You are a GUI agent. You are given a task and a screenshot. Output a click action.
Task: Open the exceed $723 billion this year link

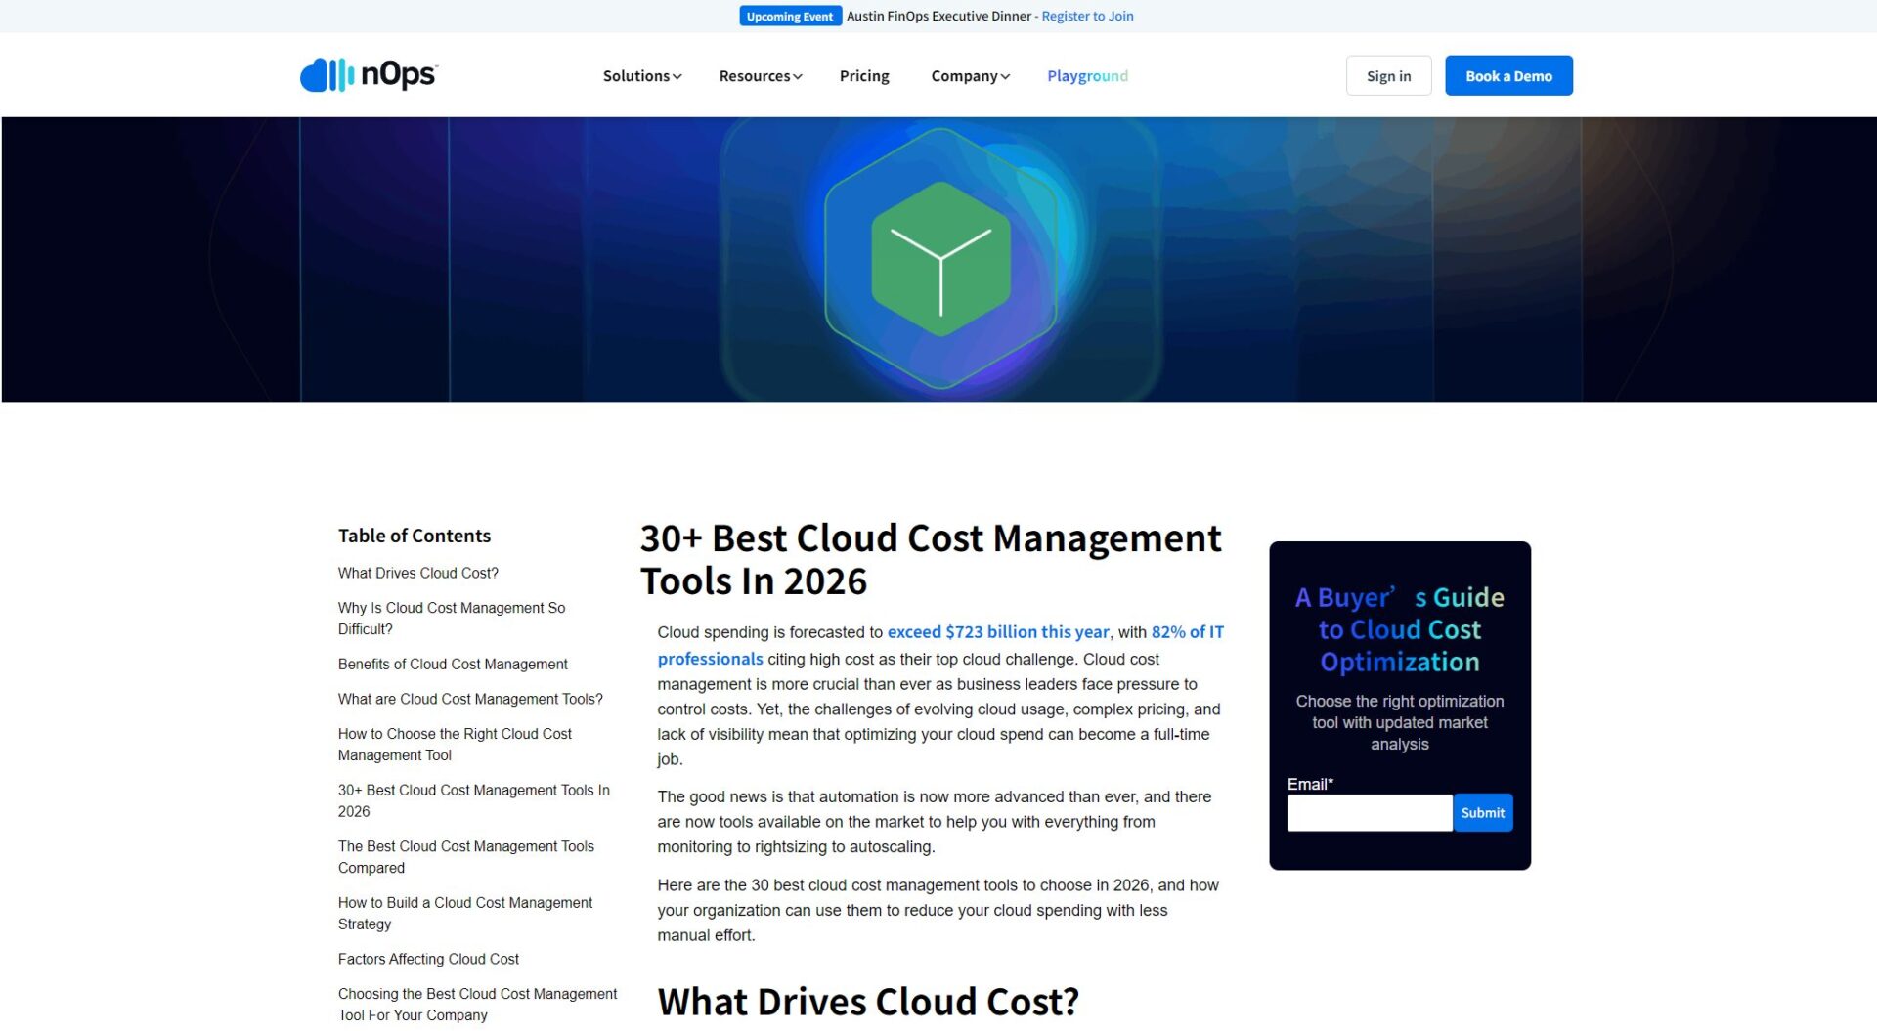[997, 632]
